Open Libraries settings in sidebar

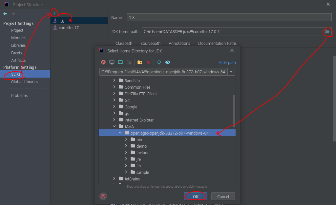tap(18, 45)
